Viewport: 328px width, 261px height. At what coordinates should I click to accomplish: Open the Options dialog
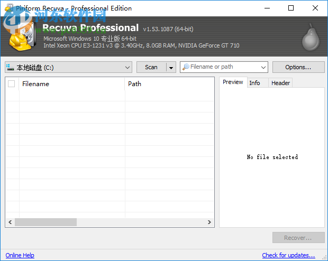pos(298,67)
